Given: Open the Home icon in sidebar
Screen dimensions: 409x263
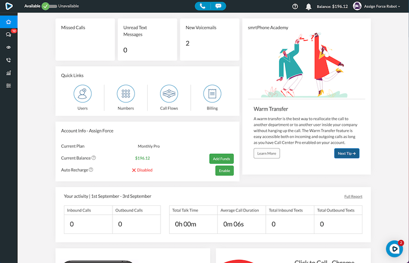Looking at the screenshot, I should point(8,22).
